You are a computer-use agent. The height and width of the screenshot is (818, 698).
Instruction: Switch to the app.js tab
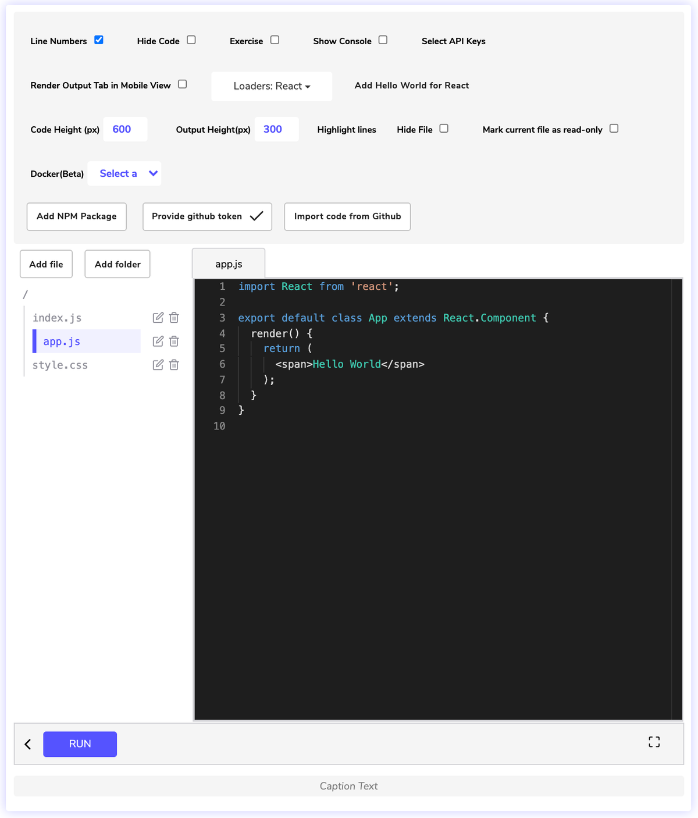[x=229, y=264]
